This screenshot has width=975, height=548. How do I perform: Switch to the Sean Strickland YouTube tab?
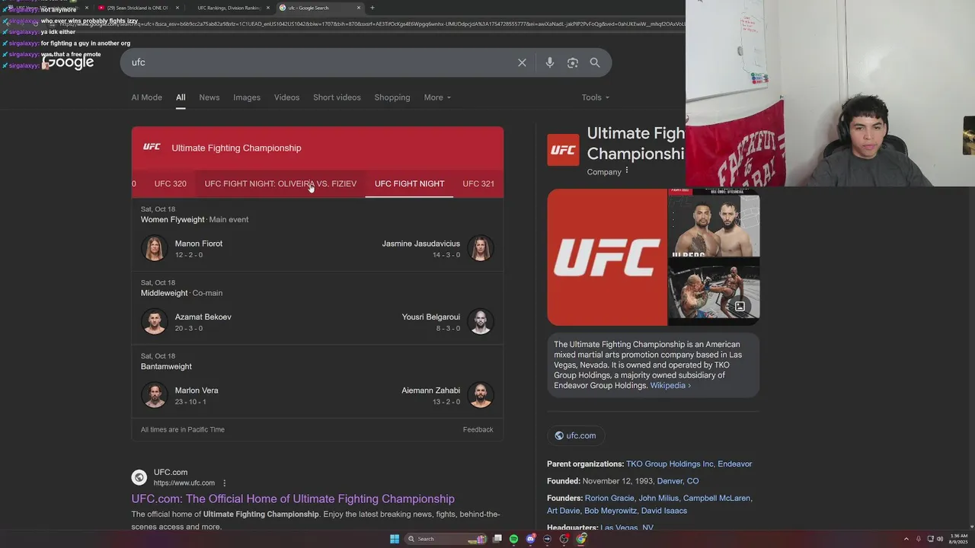137,8
